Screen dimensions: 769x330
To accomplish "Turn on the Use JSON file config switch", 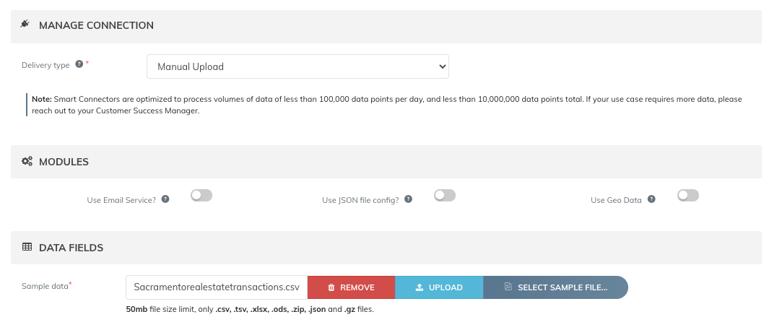I will click(445, 196).
